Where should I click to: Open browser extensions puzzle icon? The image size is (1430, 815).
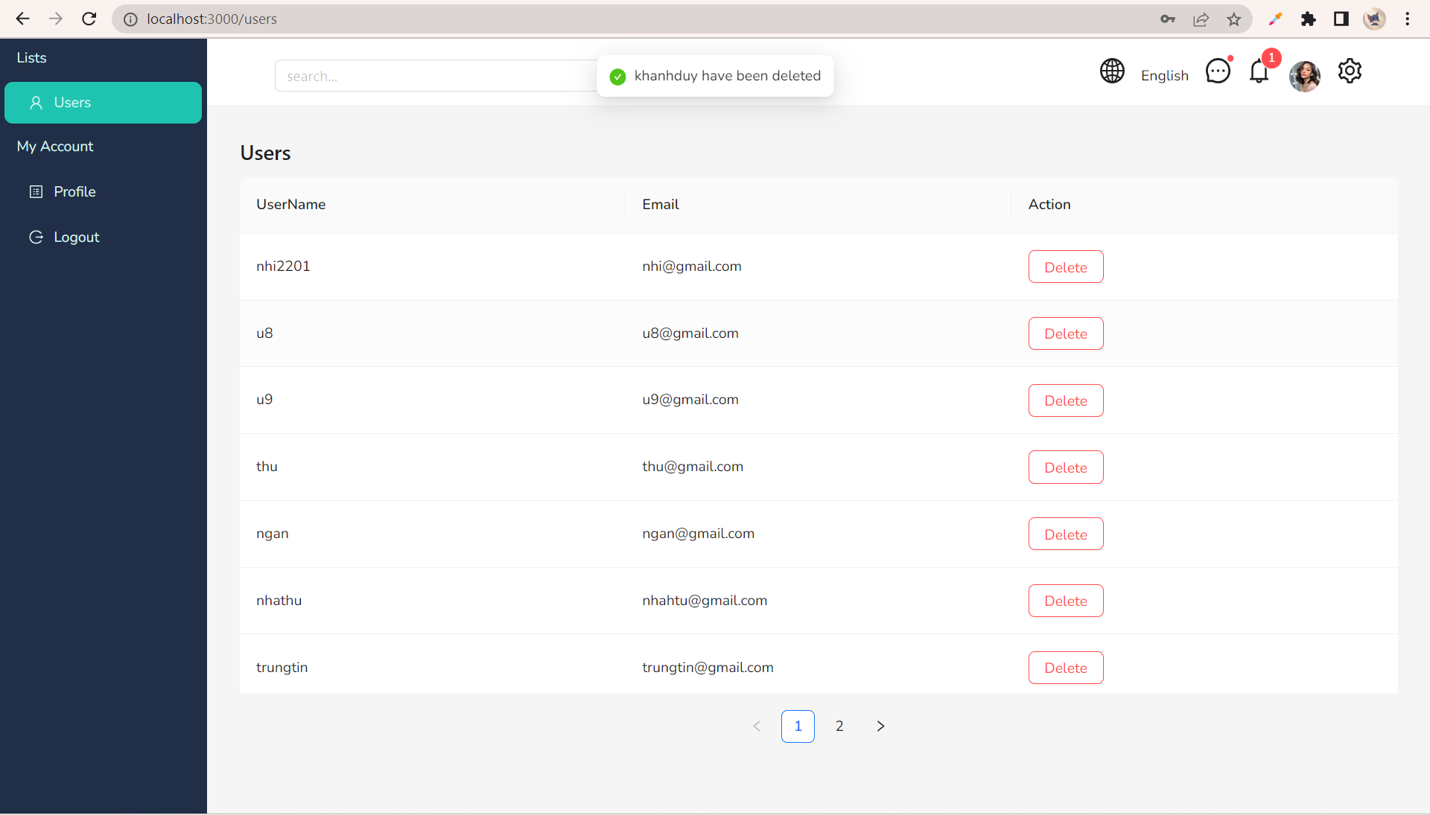tap(1308, 19)
